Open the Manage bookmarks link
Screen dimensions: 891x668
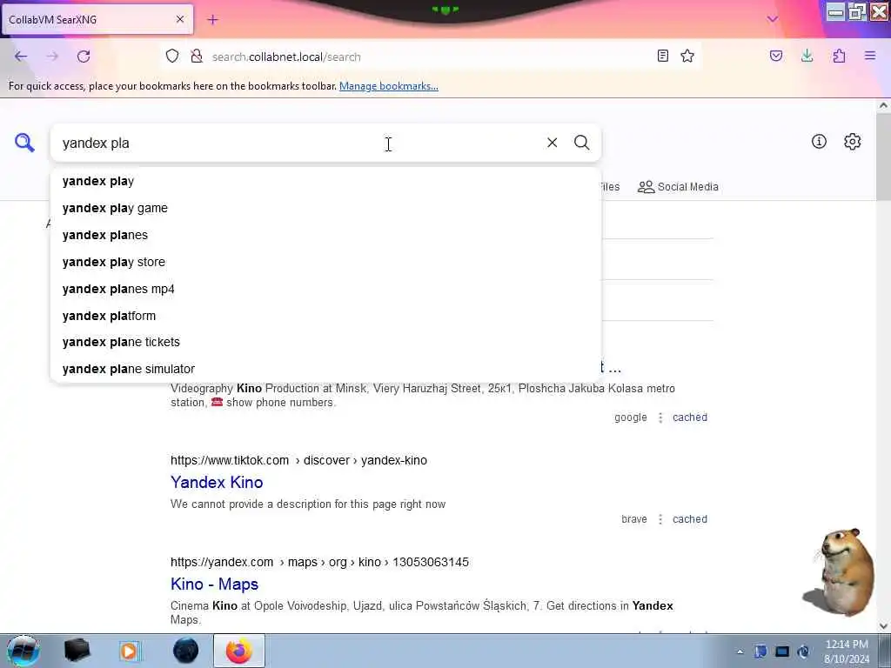(x=389, y=86)
